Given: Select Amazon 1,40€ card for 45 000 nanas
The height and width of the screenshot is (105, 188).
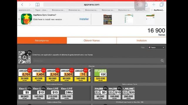Looking at the screenshot, I should [38, 75].
